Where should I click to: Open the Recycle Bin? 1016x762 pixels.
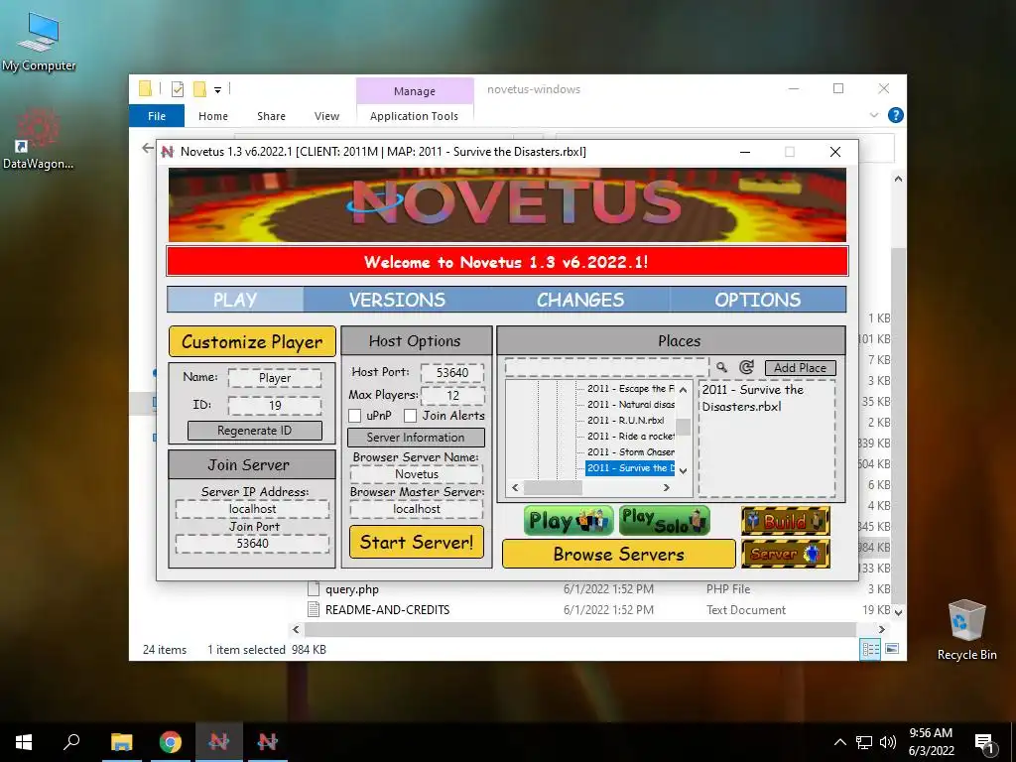click(966, 630)
